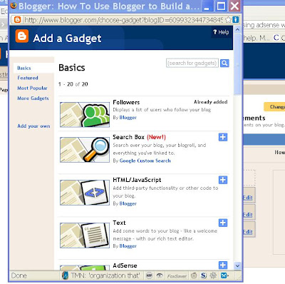Click the popup address bar URL
This screenshot has width=285, height=284.
(x=123, y=20)
